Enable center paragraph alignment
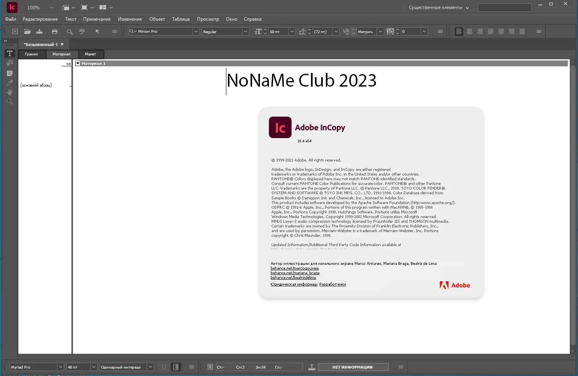 (x=470, y=31)
